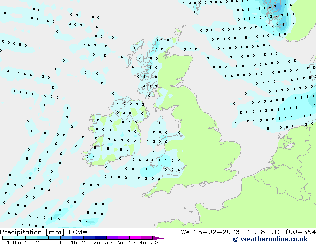Click the '0.1' legend scale label

point(5,242)
